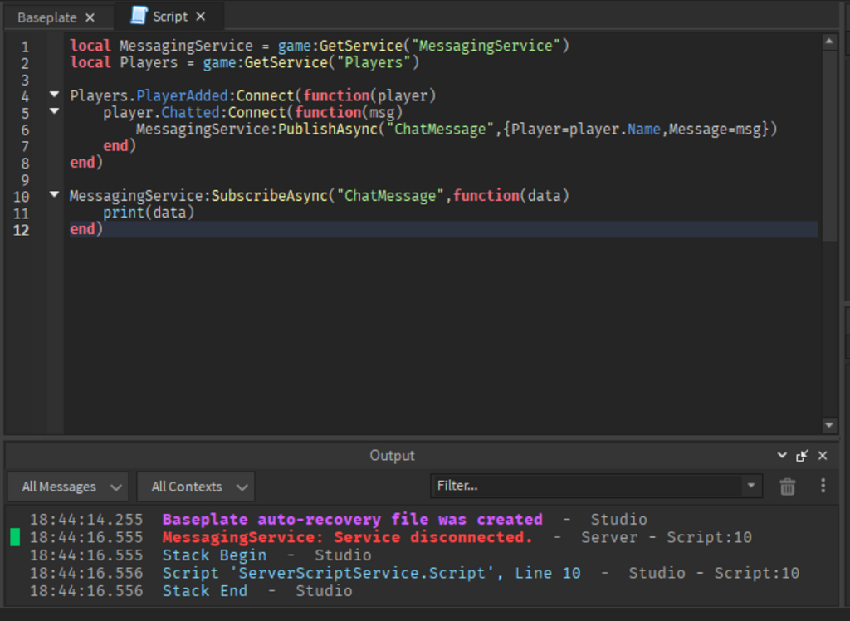
Task: Select the Script tab
Action: click(x=169, y=17)
